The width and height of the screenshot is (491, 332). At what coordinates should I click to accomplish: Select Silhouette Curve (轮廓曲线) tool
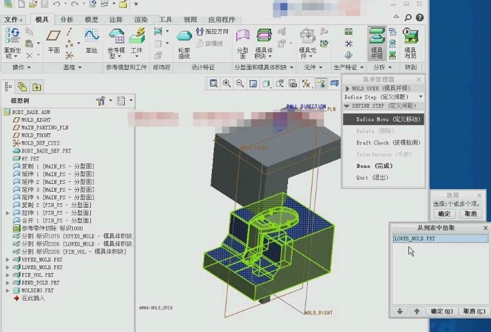click(x=184, y=36)
